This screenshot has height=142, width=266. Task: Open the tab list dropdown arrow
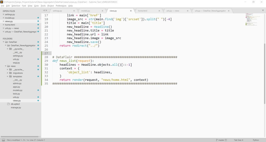(x=263, y=11)
